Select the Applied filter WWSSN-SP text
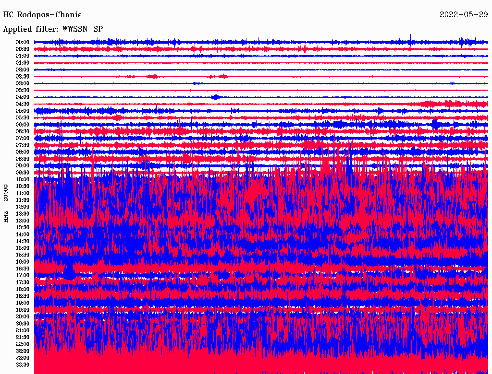The height and width of the screenshot is (374, 492). tap(53, 29)
